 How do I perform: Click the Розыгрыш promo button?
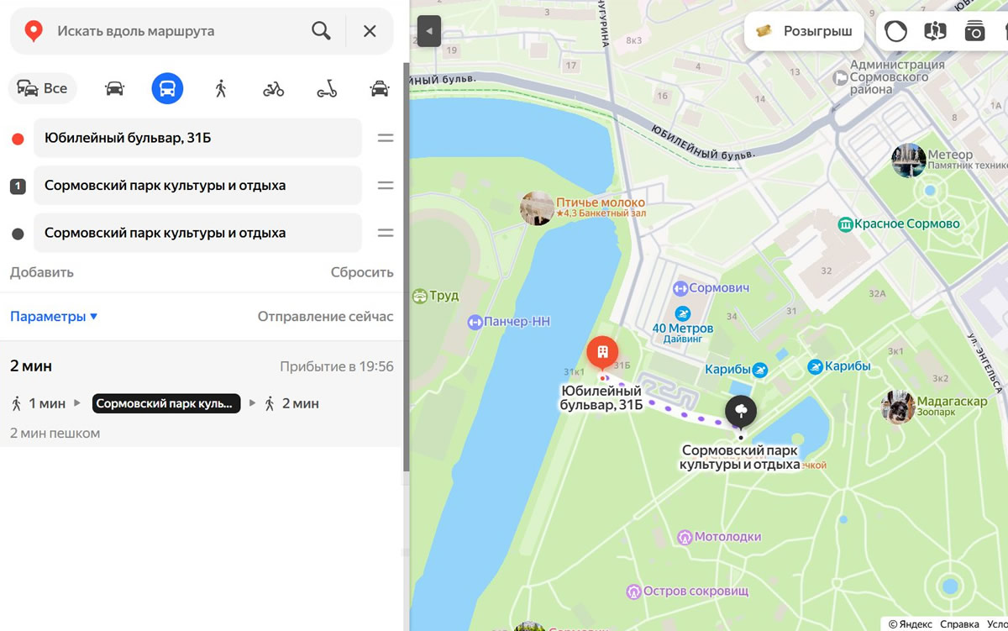[805, 31]
